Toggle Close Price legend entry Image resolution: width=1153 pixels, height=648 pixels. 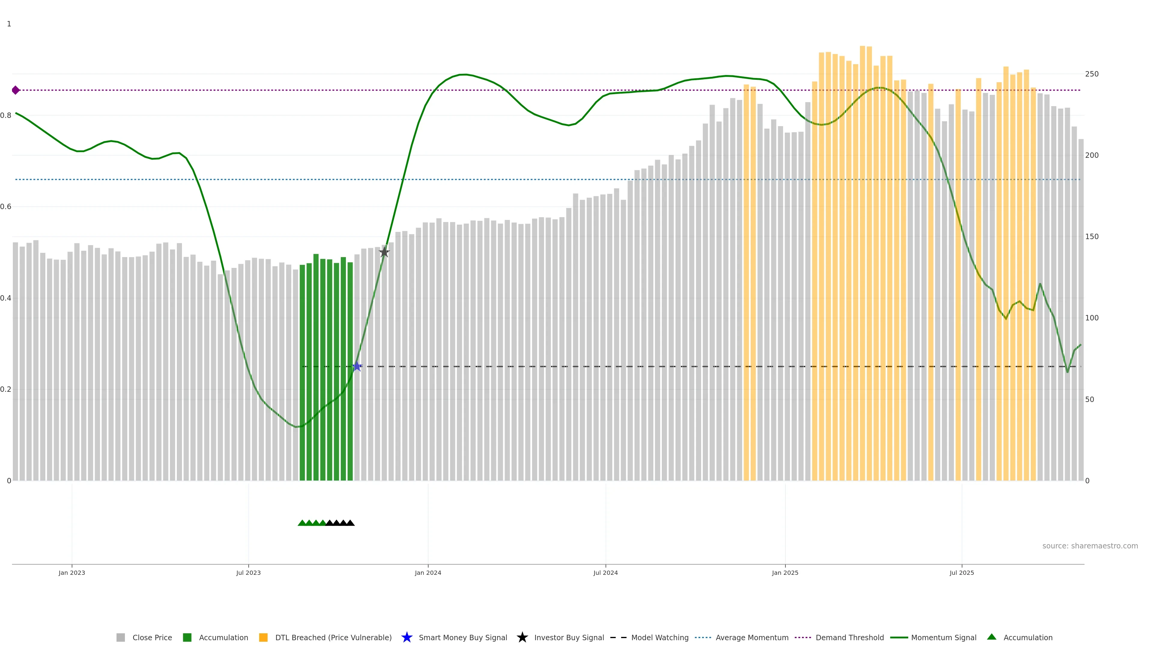[152, 638]
